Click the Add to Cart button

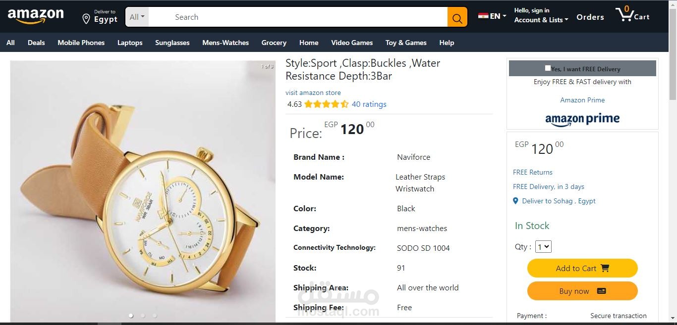tap(582, 268)
